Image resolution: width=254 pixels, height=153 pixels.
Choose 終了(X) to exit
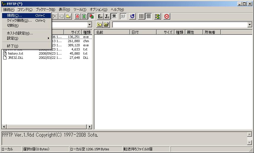pos(27,46)
